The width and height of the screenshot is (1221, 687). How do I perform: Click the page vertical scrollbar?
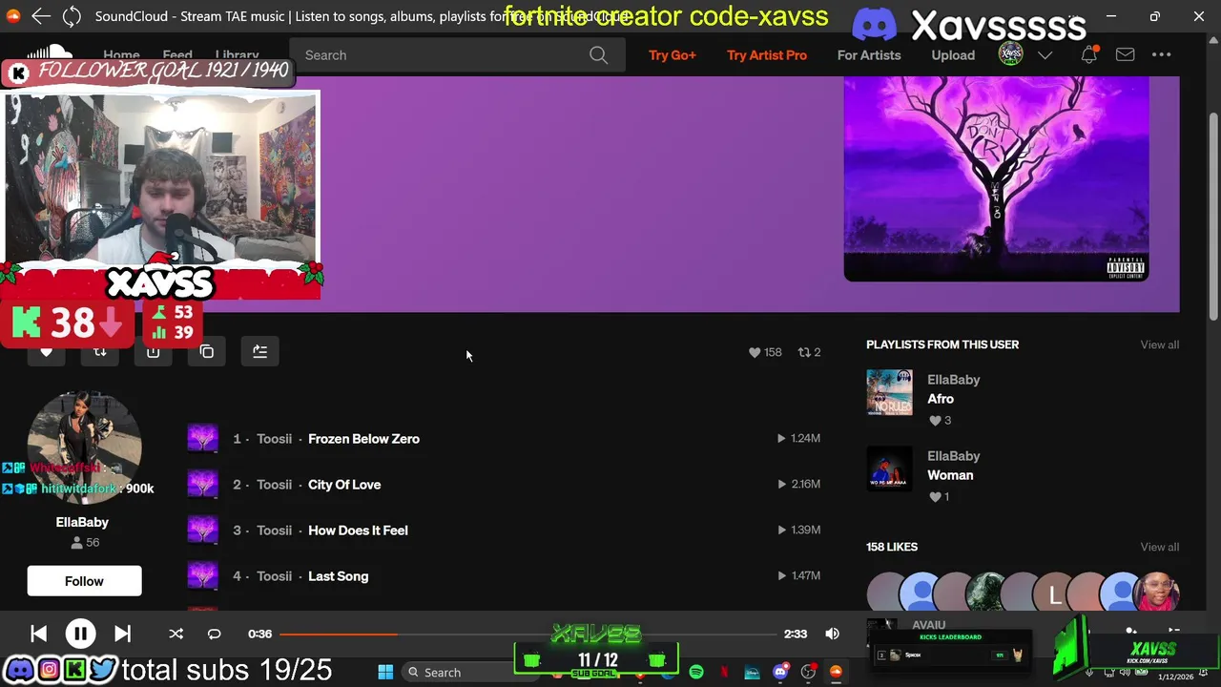point(1213,216)
